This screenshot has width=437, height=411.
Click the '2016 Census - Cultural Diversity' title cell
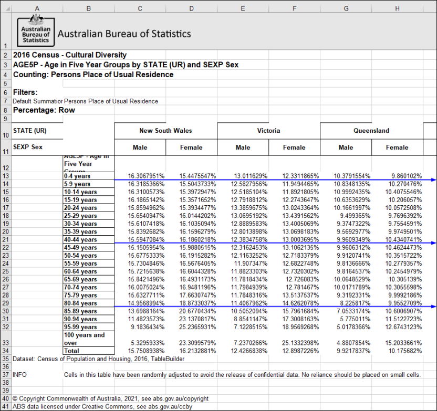[70, 55]
